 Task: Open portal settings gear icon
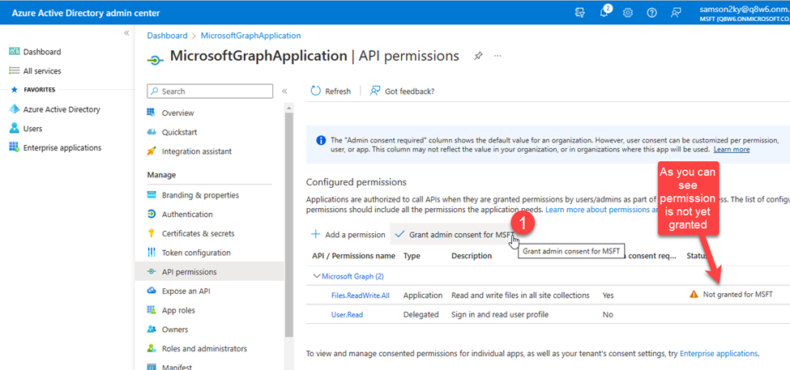pos(628,13)
